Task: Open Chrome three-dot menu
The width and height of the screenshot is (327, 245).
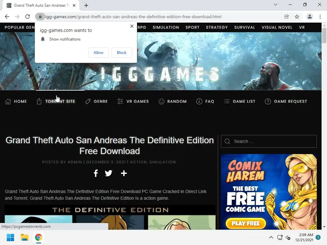Action: point(320,17)
